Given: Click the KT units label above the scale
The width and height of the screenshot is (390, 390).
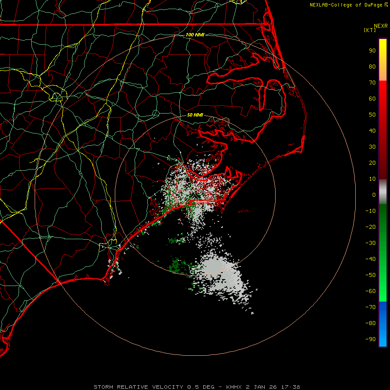Looking at the screenshot, I should point(370,30).
